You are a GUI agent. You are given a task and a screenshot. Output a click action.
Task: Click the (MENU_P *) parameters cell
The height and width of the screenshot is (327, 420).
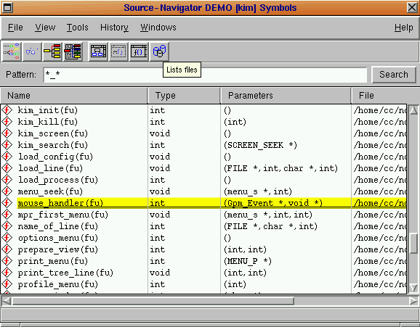click(x=248, y=261)
